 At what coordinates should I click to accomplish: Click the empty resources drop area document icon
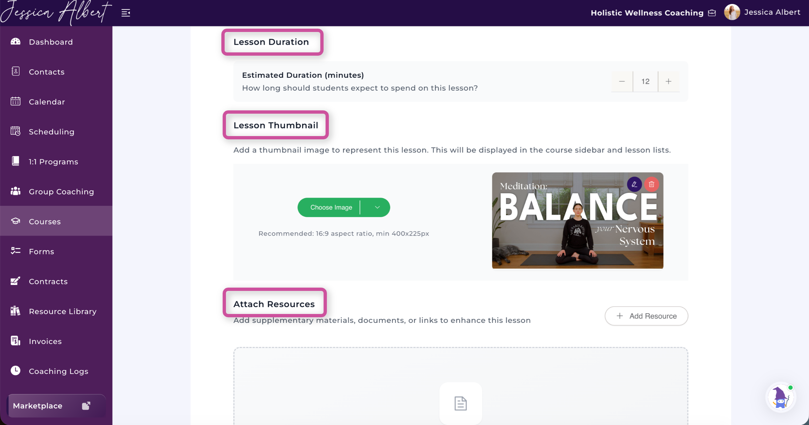click(x=460, y=403)
